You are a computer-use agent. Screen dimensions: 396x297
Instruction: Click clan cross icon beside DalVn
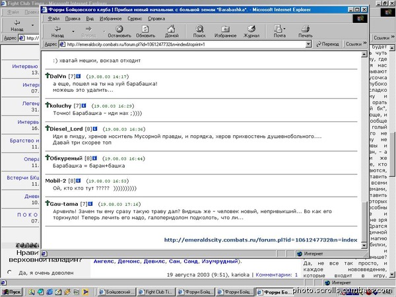[x=48, y=75]
